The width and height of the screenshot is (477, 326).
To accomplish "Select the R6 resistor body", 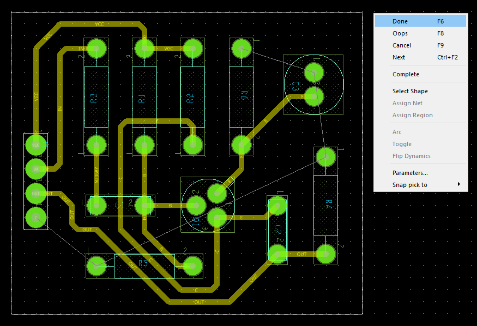I will click(x=241, y=97).
